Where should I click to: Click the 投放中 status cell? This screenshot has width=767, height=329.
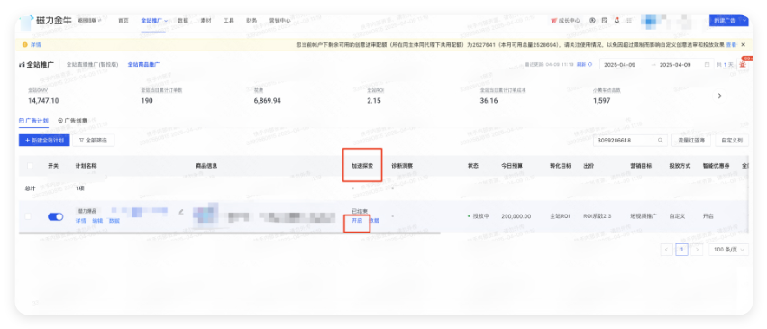[x=479, y=215]
